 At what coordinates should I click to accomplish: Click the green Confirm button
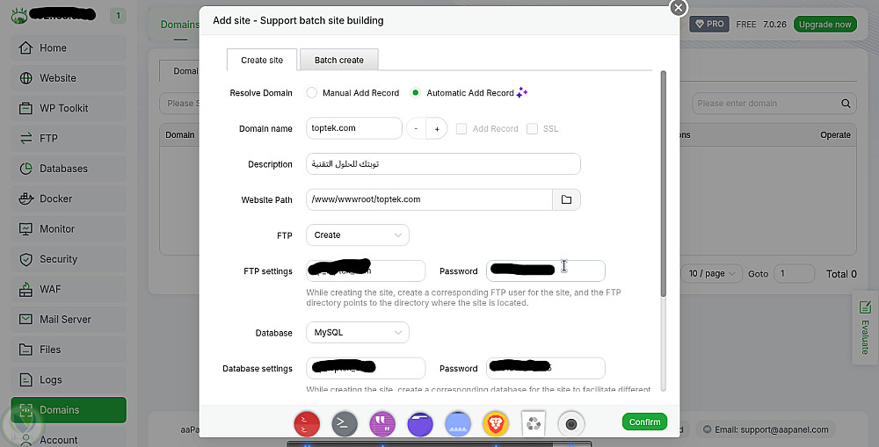click(x=644, y=422)
